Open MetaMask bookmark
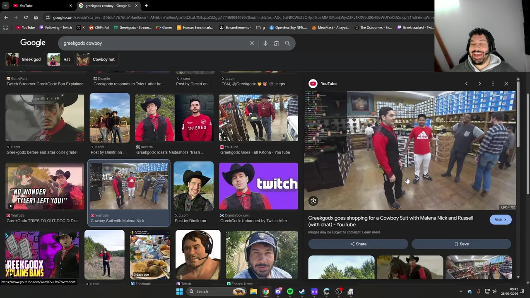The height and width of the screenshot is (298, 530). click(x=331, y=28)
